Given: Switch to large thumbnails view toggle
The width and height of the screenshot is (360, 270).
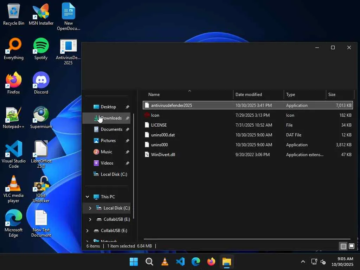Looking at the screenshot, I should coord(351,246).
